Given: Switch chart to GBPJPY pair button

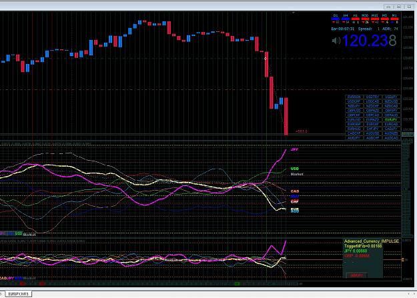Looking at the screenshot, I should pos(391,111).
